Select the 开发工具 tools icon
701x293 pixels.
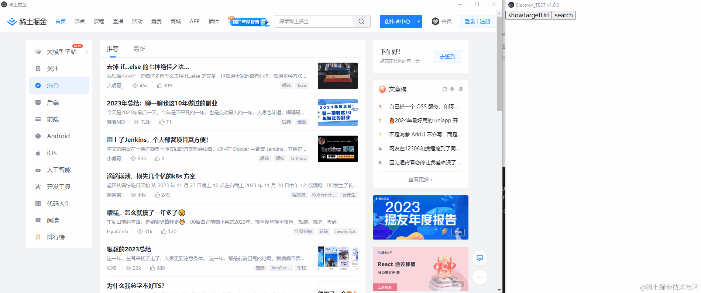[38, 186]
